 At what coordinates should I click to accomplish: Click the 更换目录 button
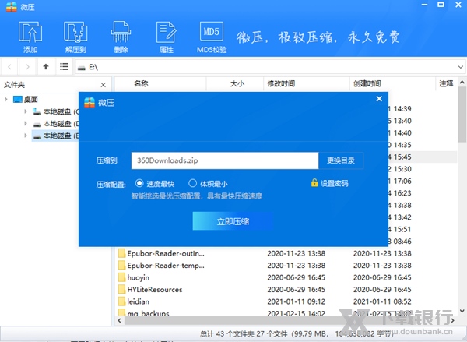(341, 160)
